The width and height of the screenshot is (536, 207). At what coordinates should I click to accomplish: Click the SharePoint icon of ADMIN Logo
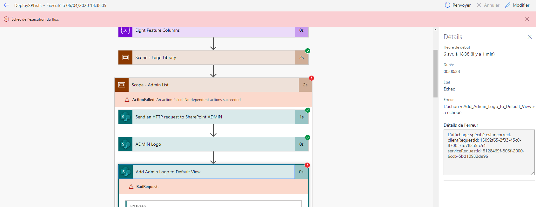(x=125, y=144)
